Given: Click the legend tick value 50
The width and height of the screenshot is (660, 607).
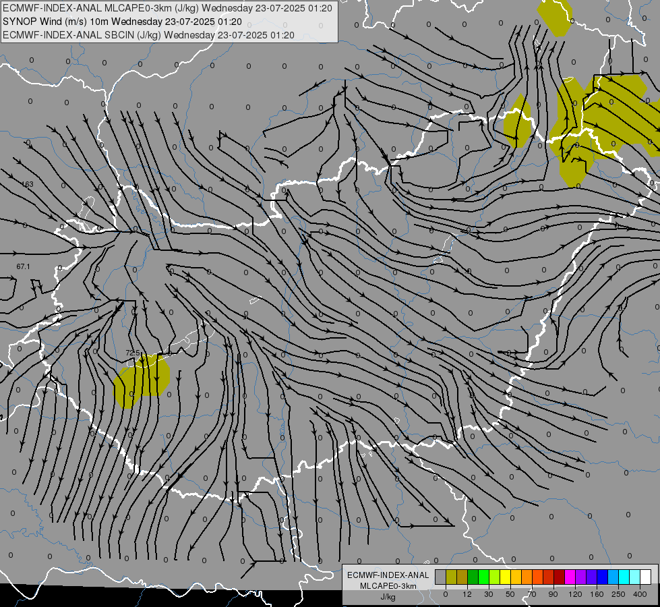Looking at the screenshot, I should (510, 594).
